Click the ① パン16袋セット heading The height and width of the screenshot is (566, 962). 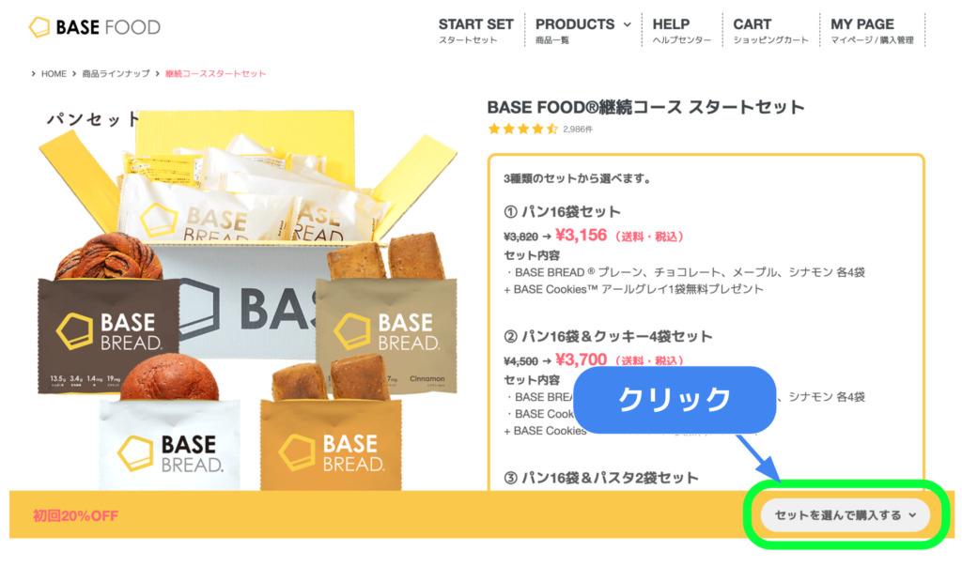pos(562,212)
